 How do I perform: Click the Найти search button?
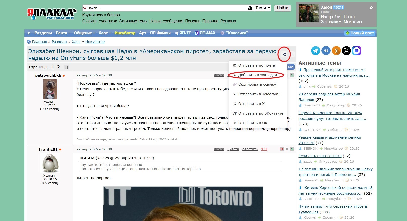point(282,8)
